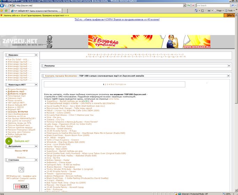Viewport: 238px width, 195px height.
Task: Open МУЗЫКАЛЬНЫЕ ВИДЕО КЛИПЫ link
Action: 81,103
